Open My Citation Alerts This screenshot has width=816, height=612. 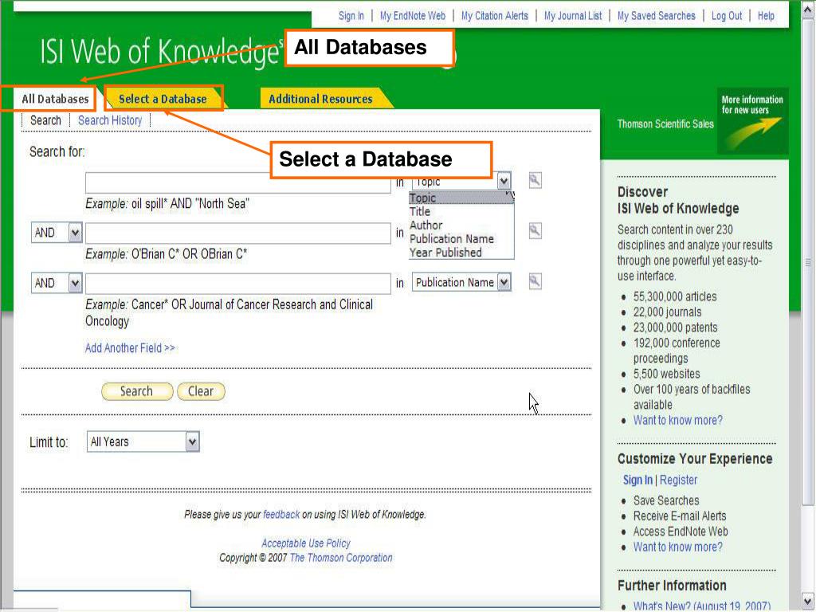(x=494, y=16)
